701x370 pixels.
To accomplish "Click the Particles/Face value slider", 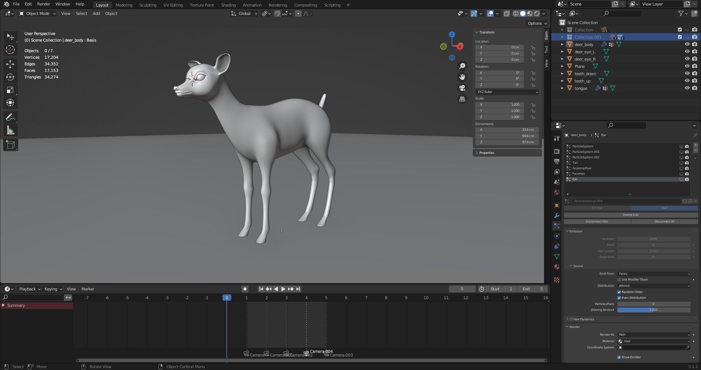I will point(654,304).
